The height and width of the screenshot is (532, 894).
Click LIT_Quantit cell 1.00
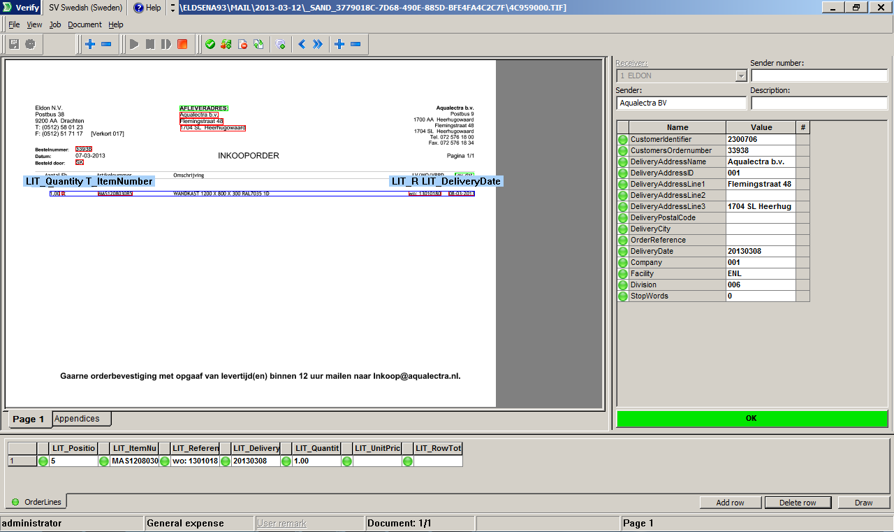[316, 461]
